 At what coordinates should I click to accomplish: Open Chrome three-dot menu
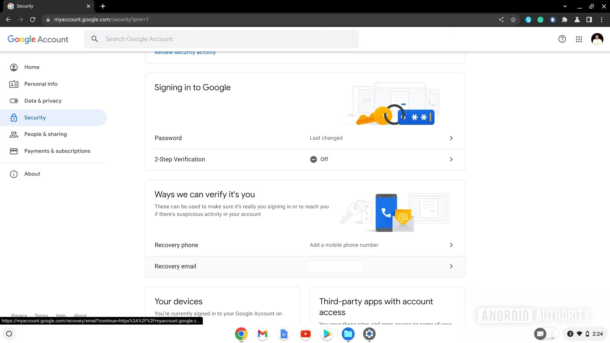point(601,20)
